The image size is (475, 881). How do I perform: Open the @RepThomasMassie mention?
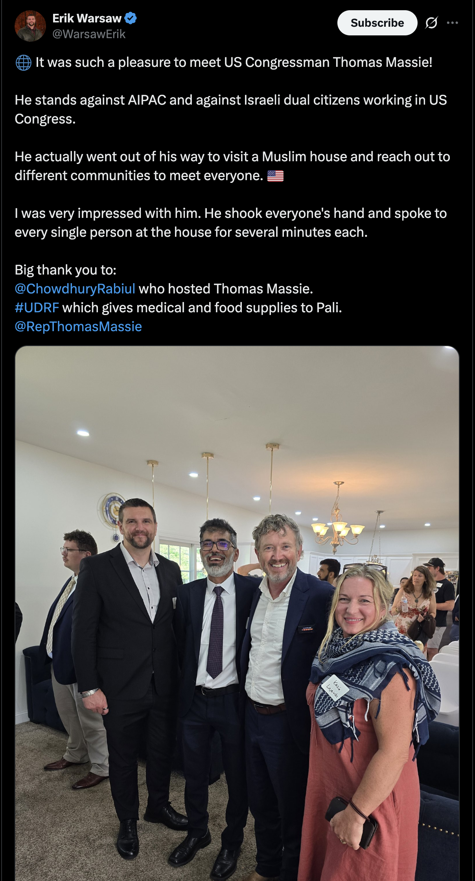(78, 326)
